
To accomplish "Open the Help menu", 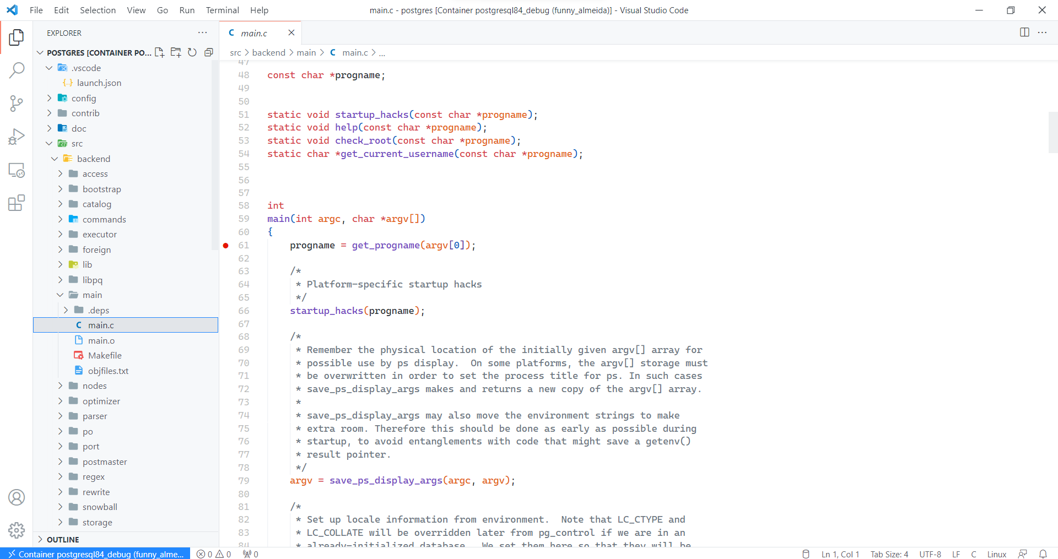I will pyautogui.click(x=259, y=10).
